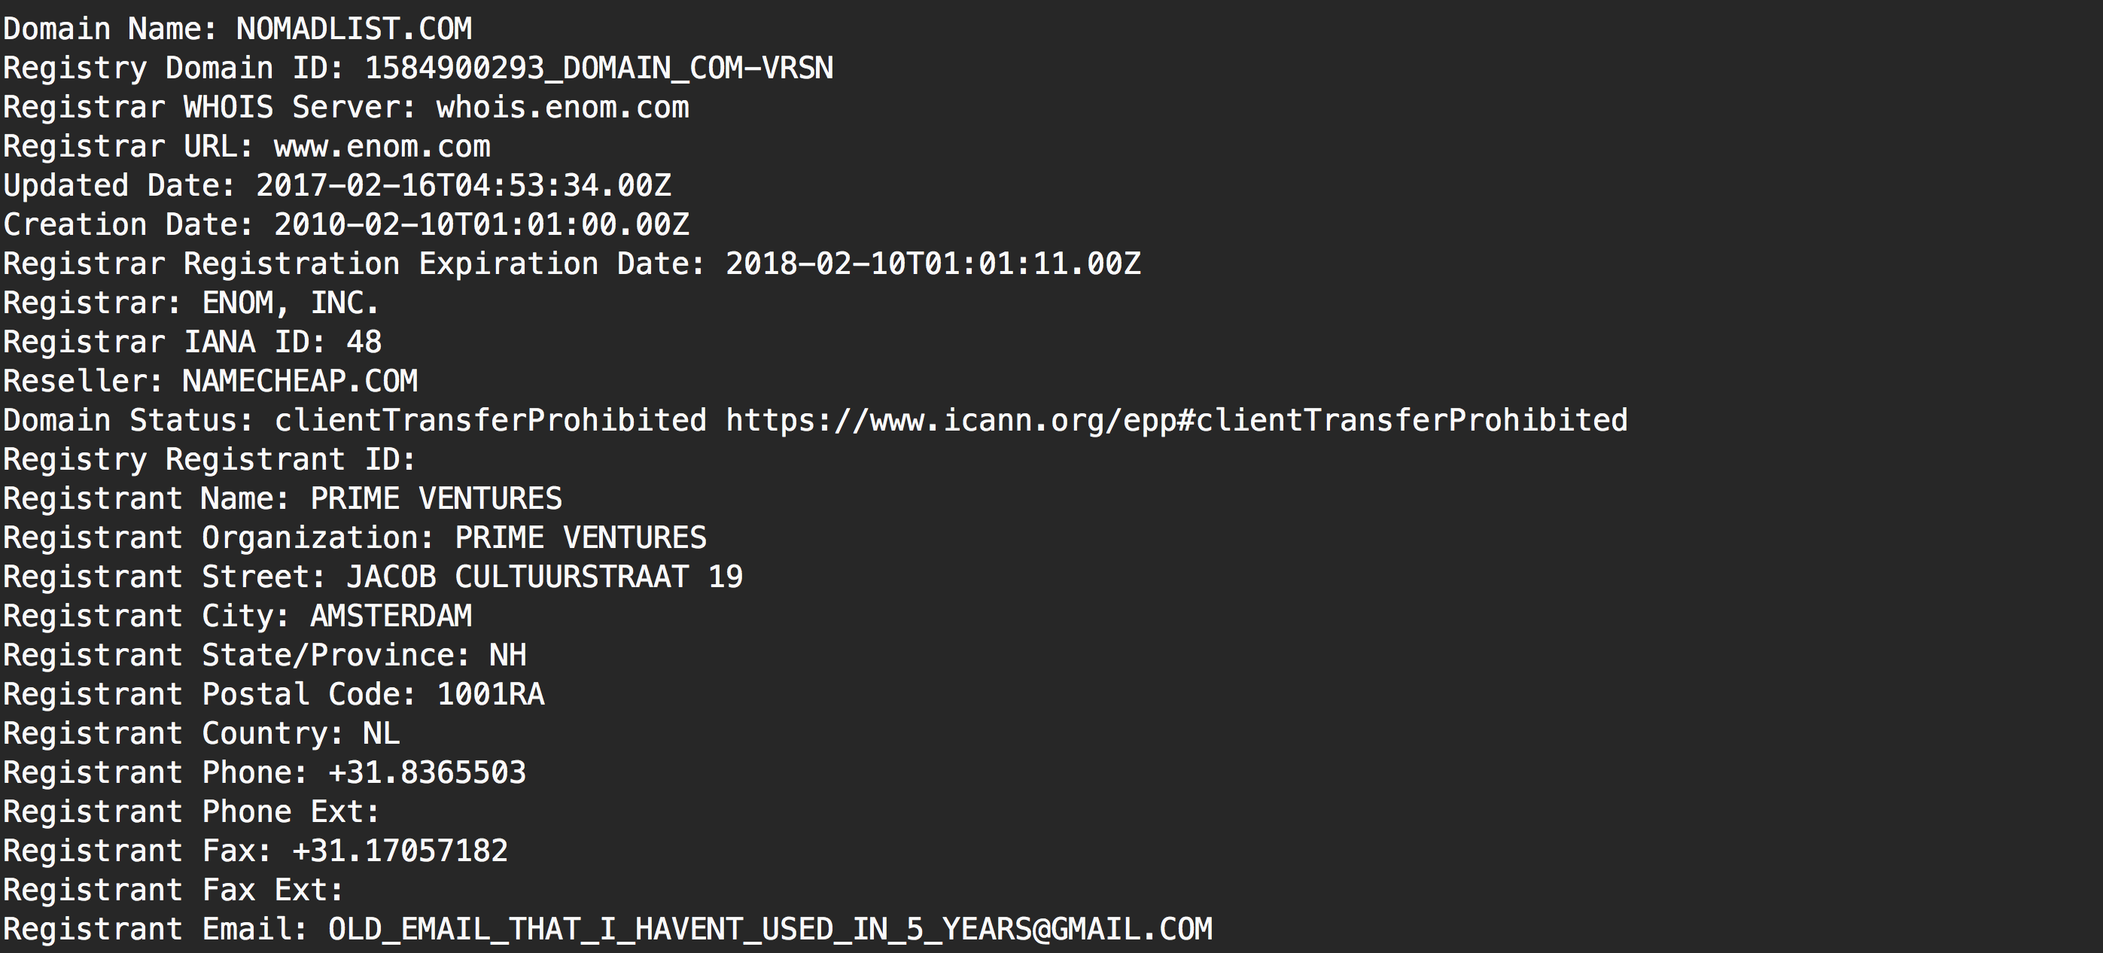Click the Registrant Organization PRIME VENTURES value
The image size is (2103, 953).
[x=580, y=538]
